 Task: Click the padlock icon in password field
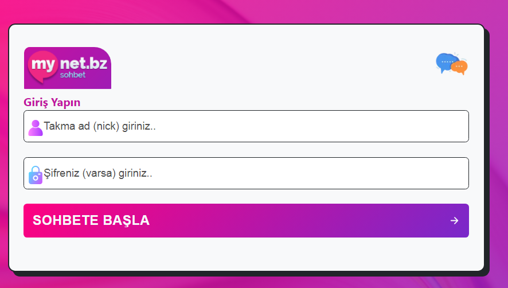click(36, 174)
